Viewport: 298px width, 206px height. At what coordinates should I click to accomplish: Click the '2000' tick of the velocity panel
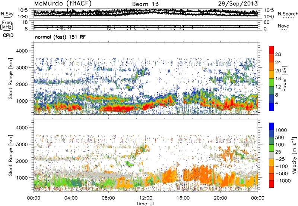point(22,161)
